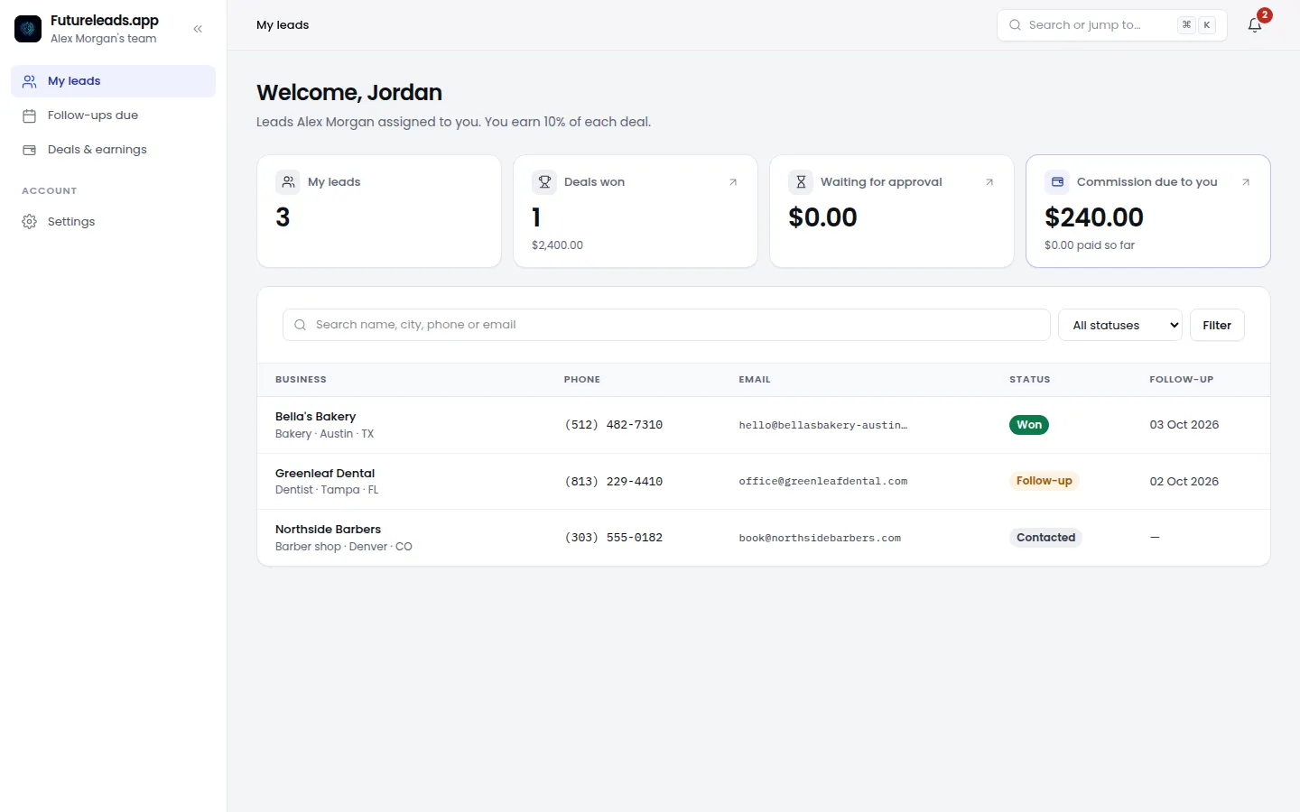Click phone number (512) 482-7310
This screenshot has width=1300, height=812.
tap(614, 425)
